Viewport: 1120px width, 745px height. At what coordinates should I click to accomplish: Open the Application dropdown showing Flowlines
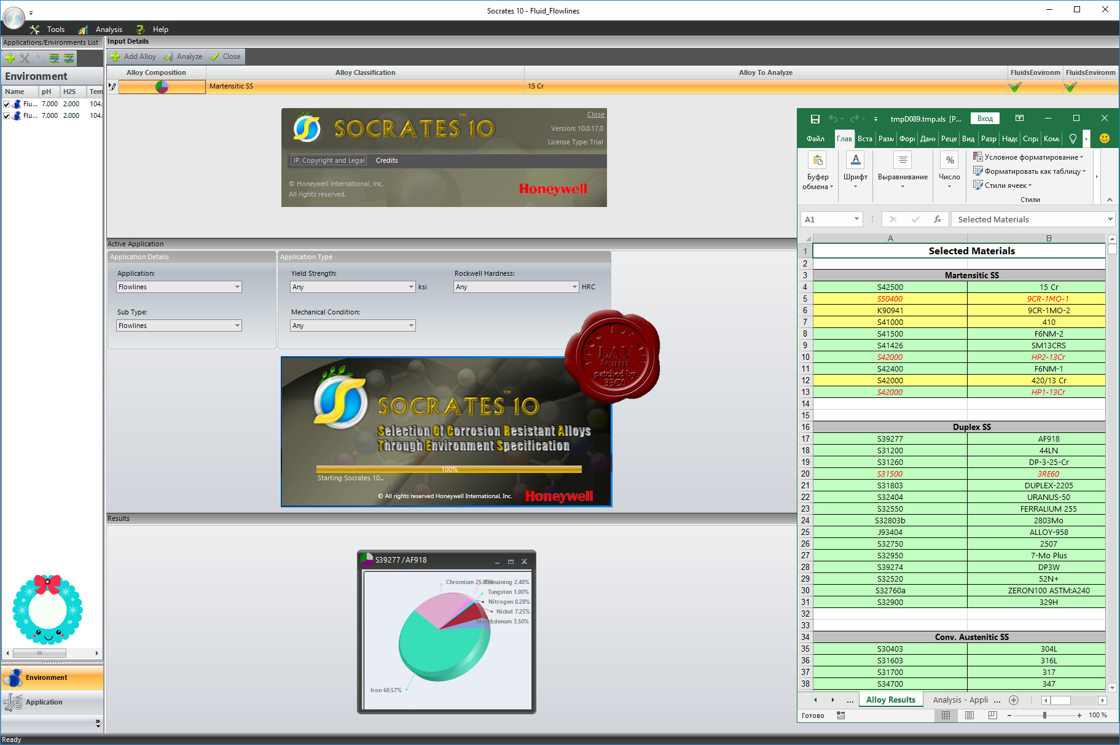pyautogui.click(x=179, y=287)
